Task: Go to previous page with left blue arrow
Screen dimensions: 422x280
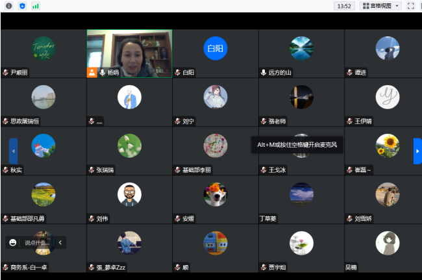Action: click(13, 151)
